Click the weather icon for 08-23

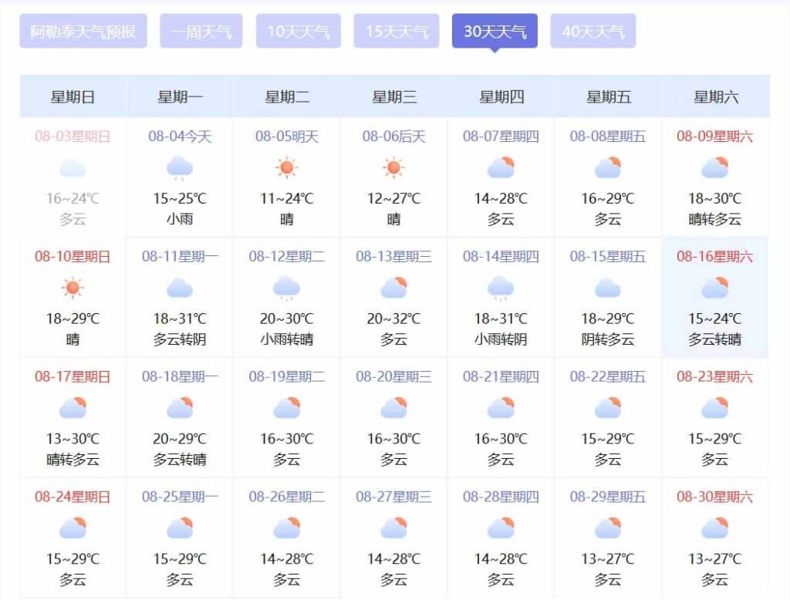715,408
